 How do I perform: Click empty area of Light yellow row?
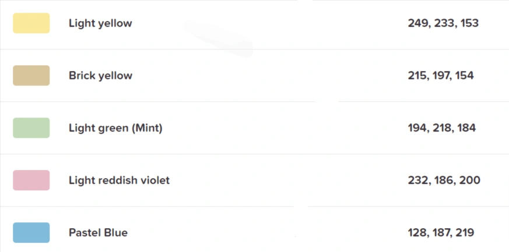pos(269,23)
